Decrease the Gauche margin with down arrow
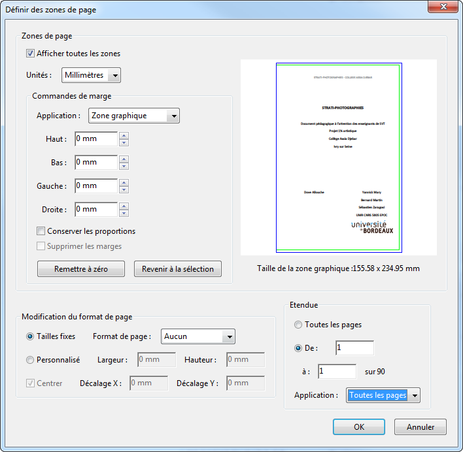463x452 pixels. click(124, 190)
